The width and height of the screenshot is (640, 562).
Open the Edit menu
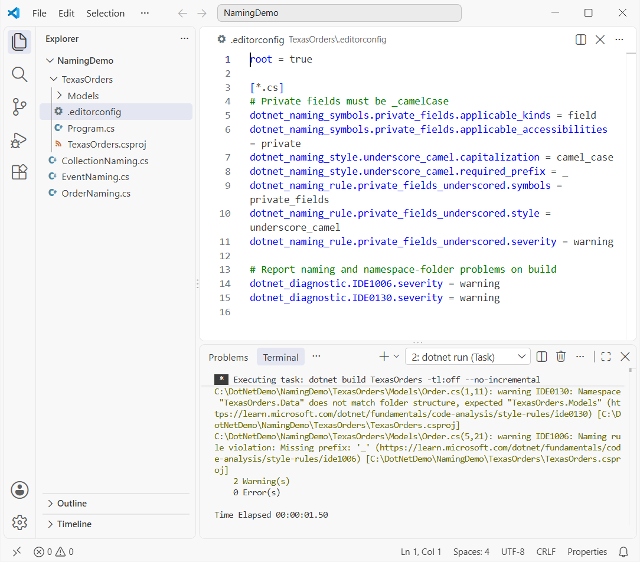tap(66, 13)
